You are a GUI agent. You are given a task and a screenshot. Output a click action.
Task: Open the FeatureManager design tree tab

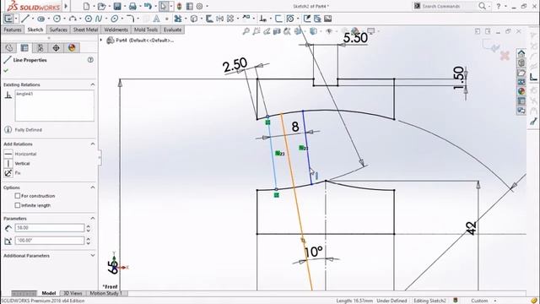[x=9, y=47]
